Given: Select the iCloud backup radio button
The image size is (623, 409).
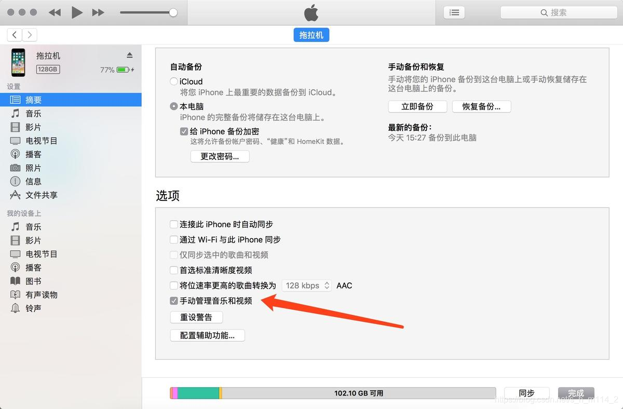Looking at the screenshot, I should (x=174, y=81).
